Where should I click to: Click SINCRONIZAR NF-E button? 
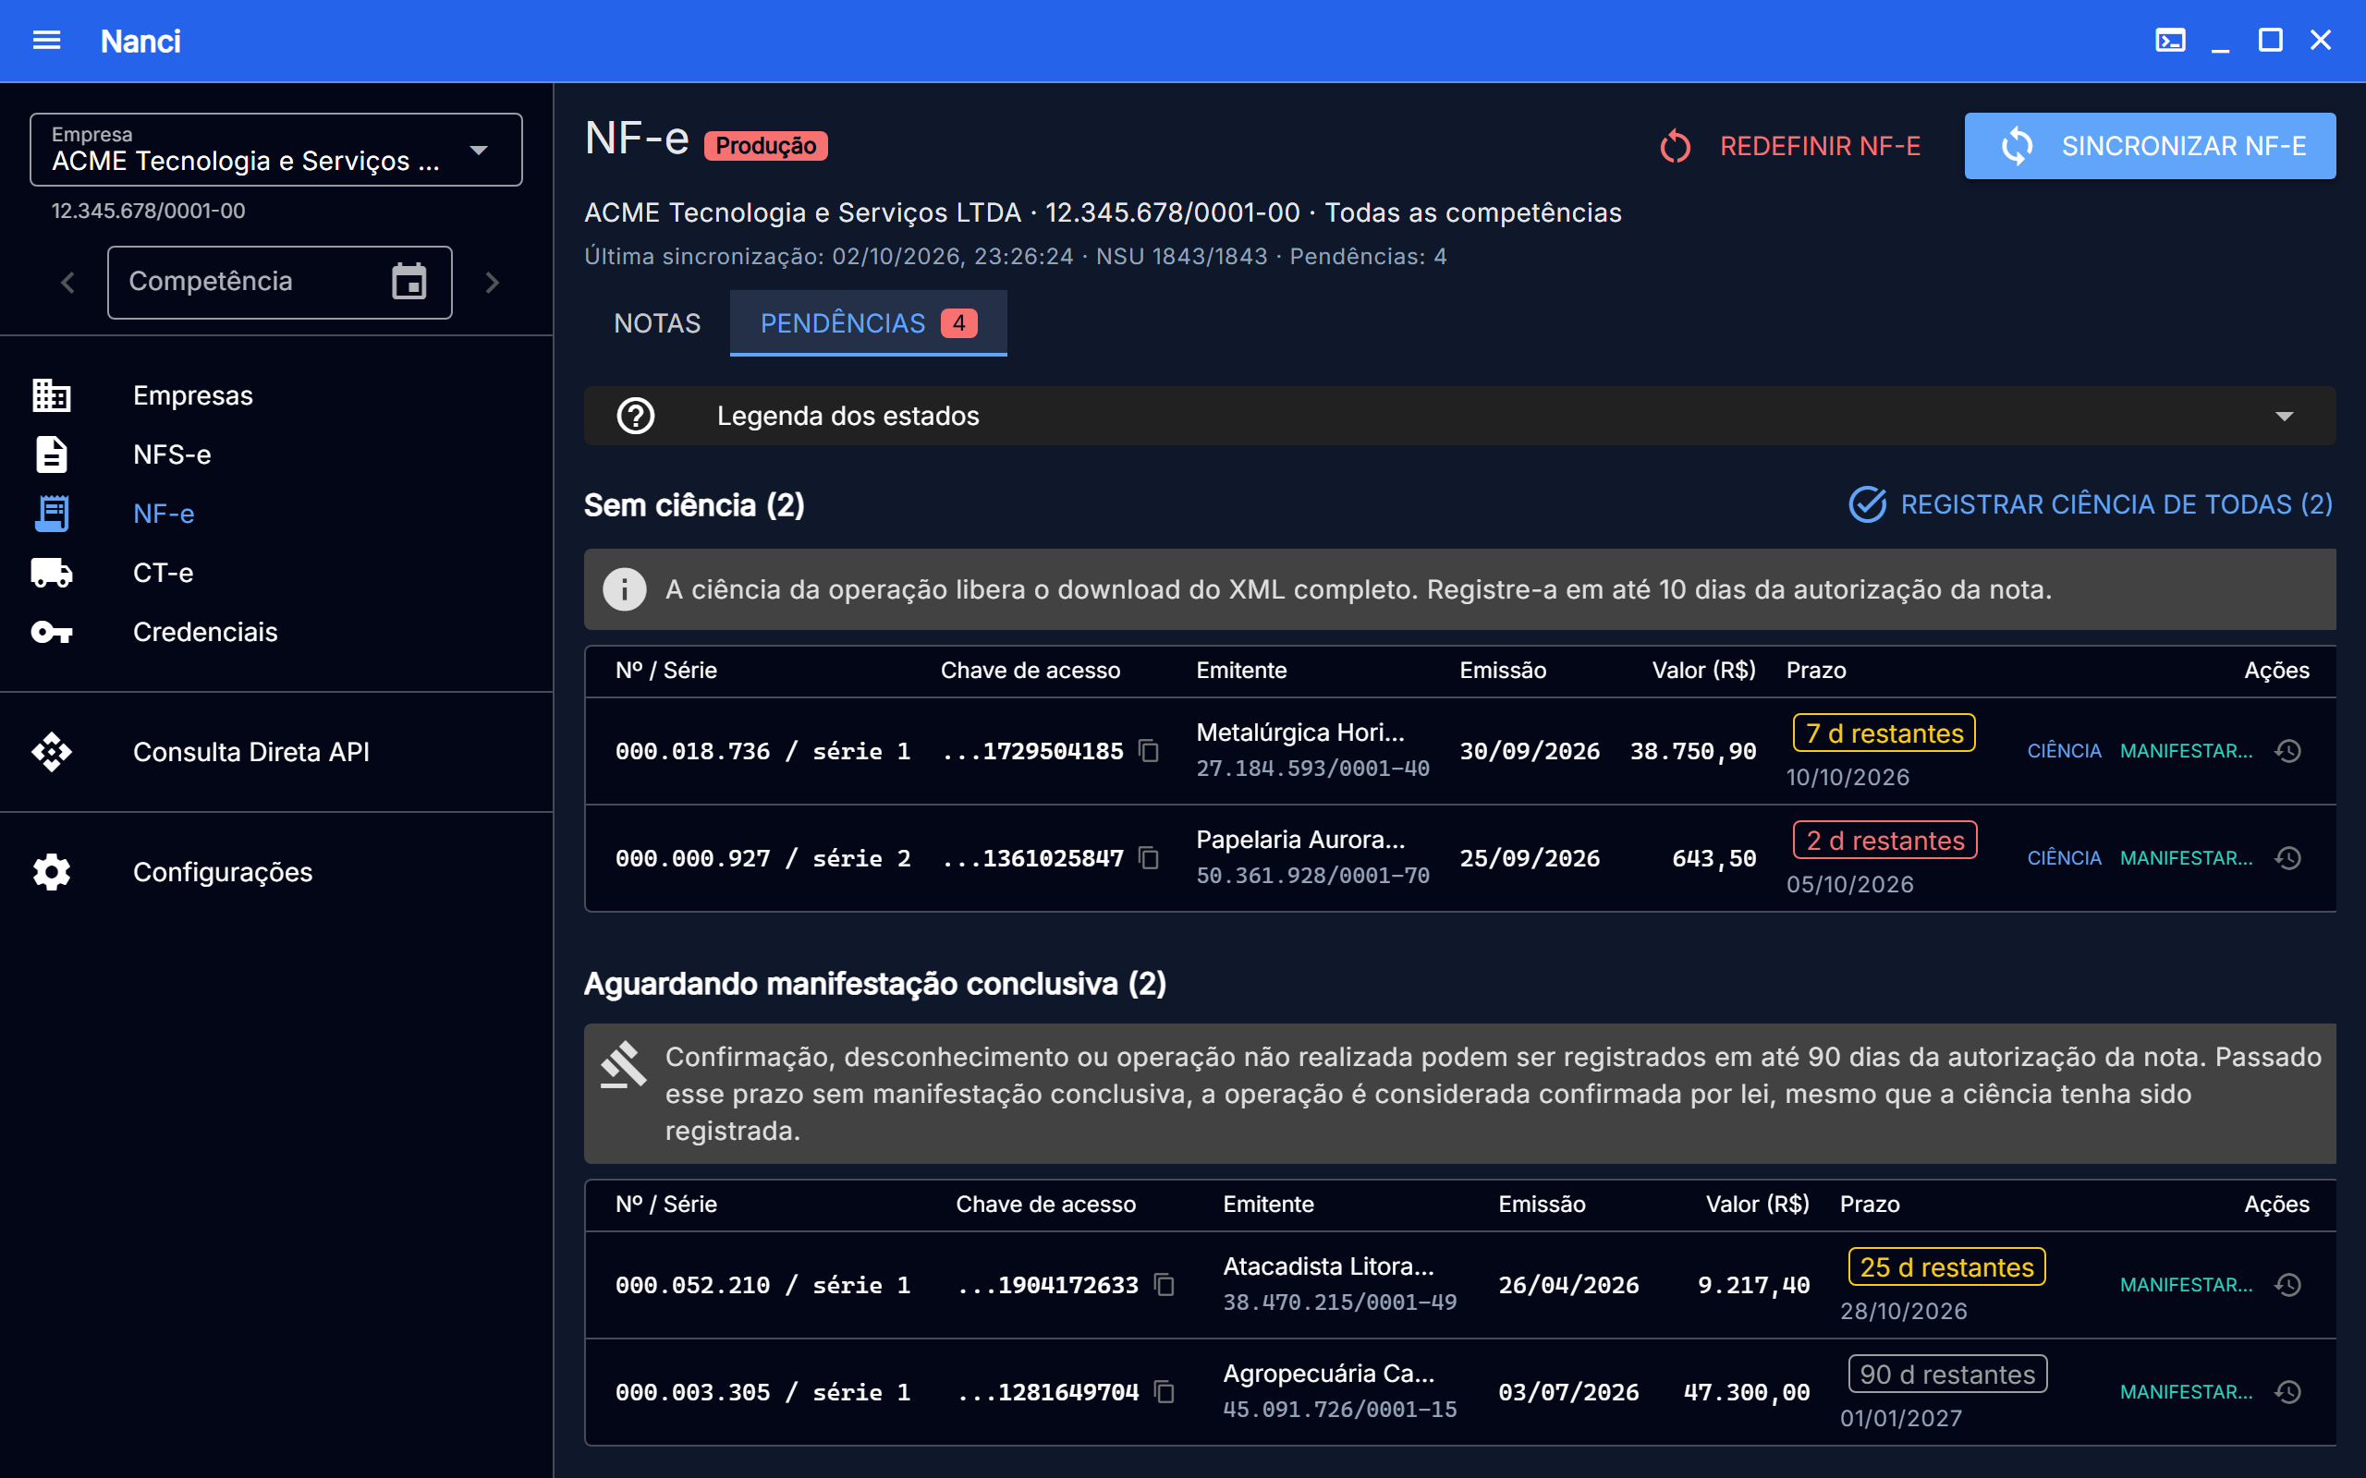(x=2150, y=146)
